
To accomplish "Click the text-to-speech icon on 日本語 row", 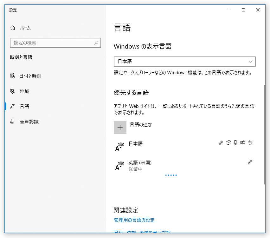I will pos(228,142).
